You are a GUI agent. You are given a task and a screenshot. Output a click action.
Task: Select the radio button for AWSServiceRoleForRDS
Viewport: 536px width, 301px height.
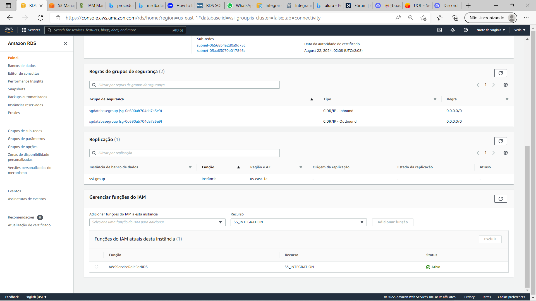pyautogui.click(x=97, y=266)
